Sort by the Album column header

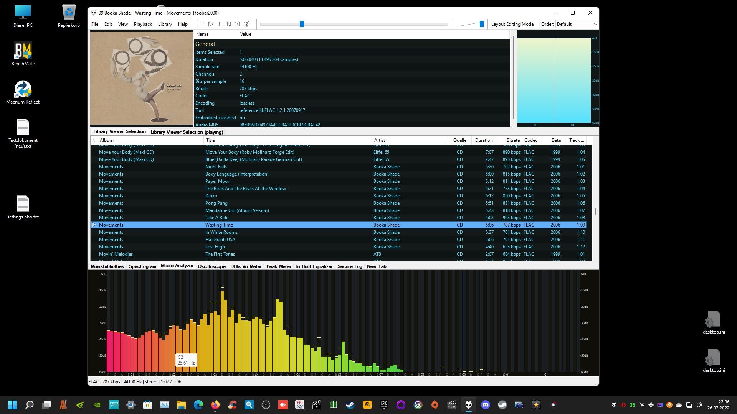pos(150,140)
